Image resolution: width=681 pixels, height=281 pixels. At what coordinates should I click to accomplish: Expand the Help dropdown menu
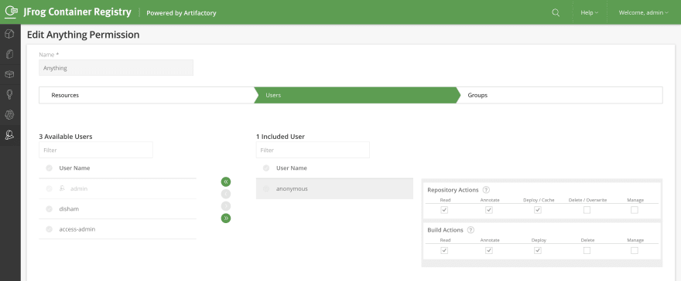coord(590,12)
